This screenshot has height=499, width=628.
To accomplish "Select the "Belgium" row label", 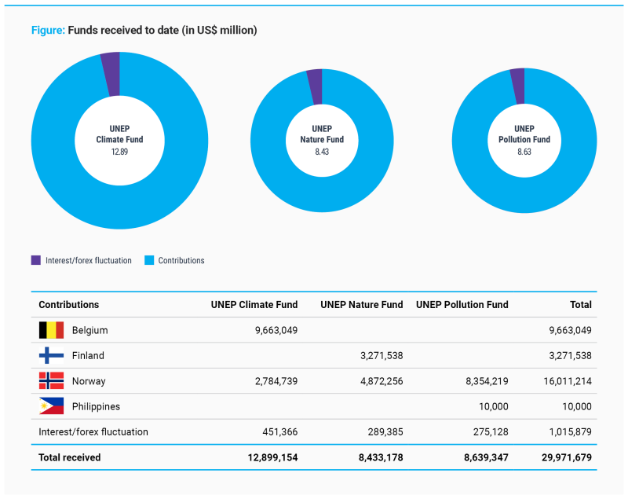I will (x=90, y=330).
